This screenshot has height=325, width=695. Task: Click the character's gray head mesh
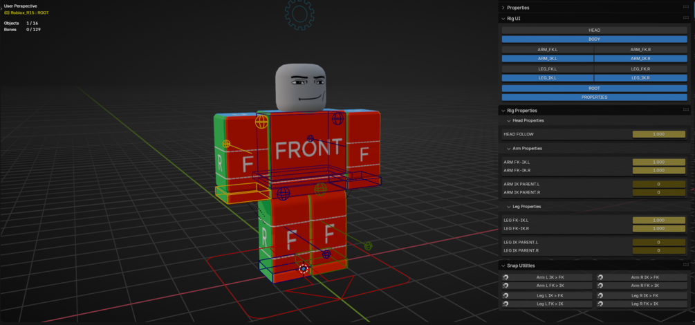tap(301, 87)
